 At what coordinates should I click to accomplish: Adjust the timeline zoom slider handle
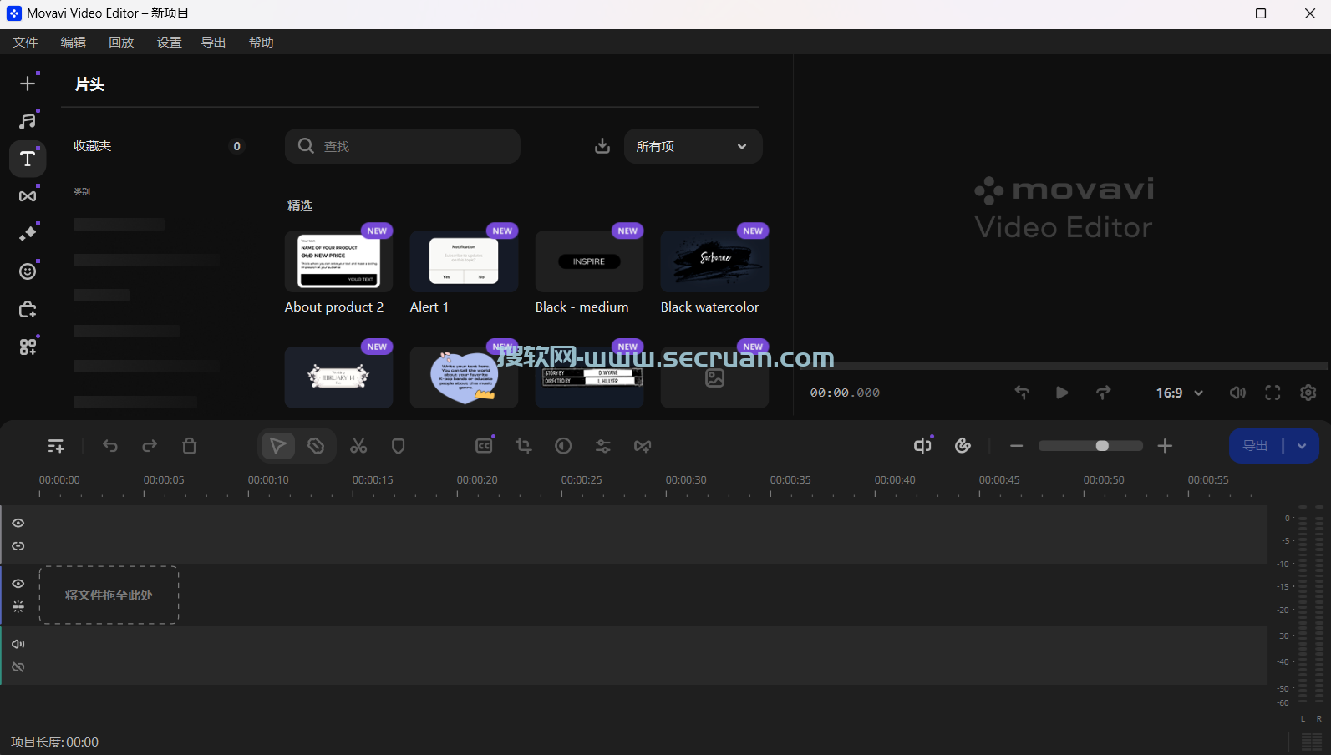1102,446
